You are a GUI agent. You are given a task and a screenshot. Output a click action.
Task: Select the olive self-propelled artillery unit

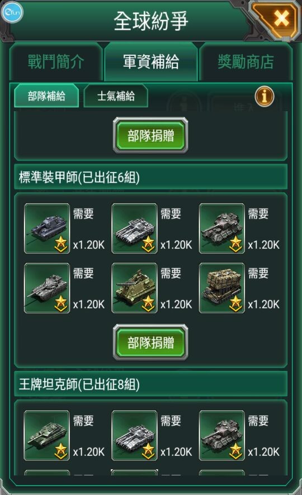pos(135,288)
